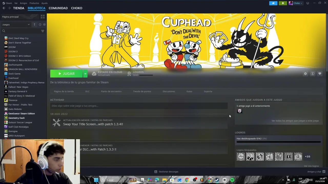Open the green notifications bell
The height and width of the screenshot is (184, 328).
[283, 3]
